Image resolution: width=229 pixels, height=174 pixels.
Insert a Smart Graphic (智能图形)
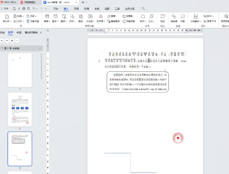(113, 21)
